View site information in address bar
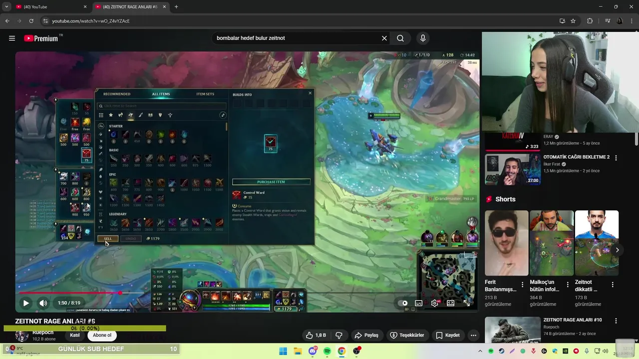 (x=45, y=21)
